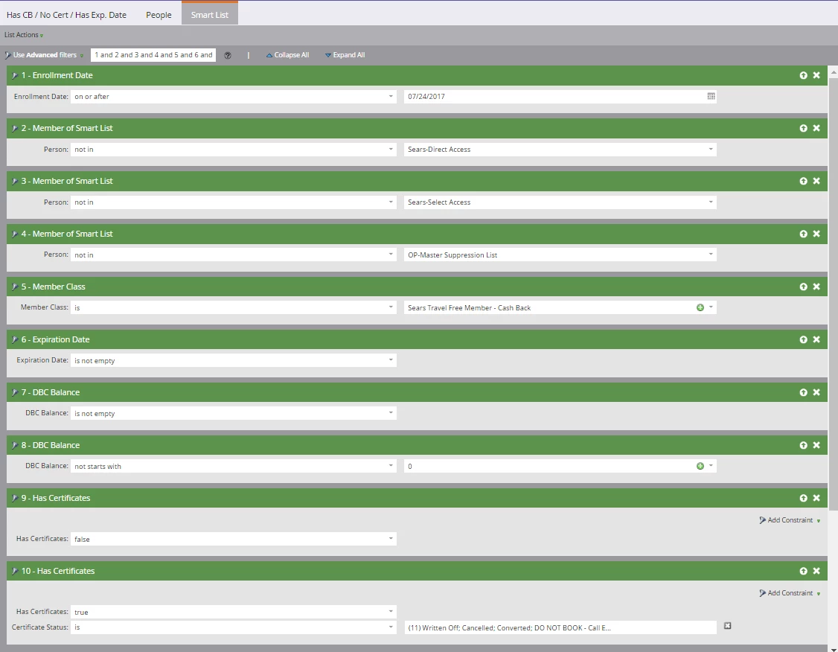
Task: Move filter 9 Has Certificates up
Action: (803, 498)
